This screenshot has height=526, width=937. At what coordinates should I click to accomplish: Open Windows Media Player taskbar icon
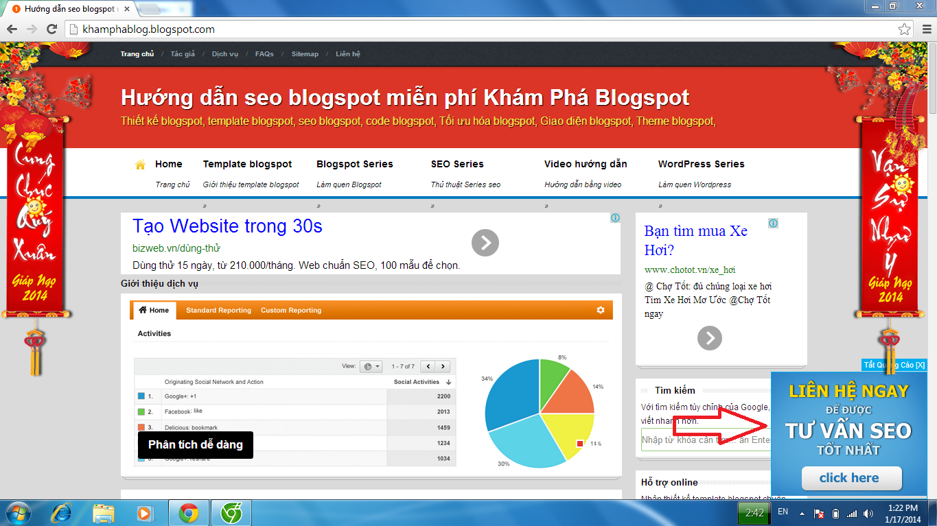pos(144,513)
